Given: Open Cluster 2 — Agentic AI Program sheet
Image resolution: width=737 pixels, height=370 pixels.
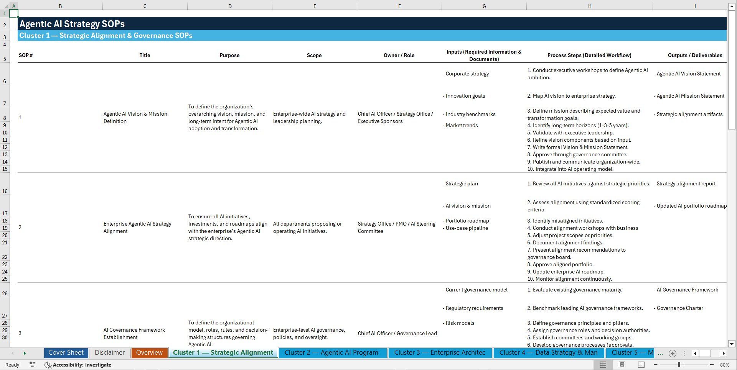Looking at the screenshot, I should [x=332, y=352].
